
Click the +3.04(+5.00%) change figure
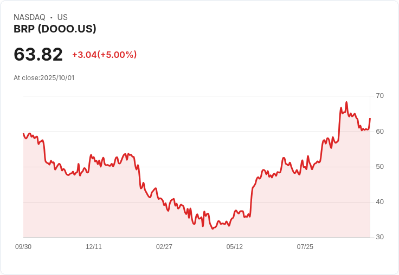[105, 55]
